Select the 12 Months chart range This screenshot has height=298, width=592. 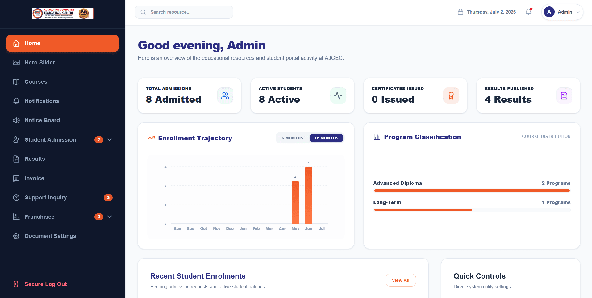coord(326,138)
